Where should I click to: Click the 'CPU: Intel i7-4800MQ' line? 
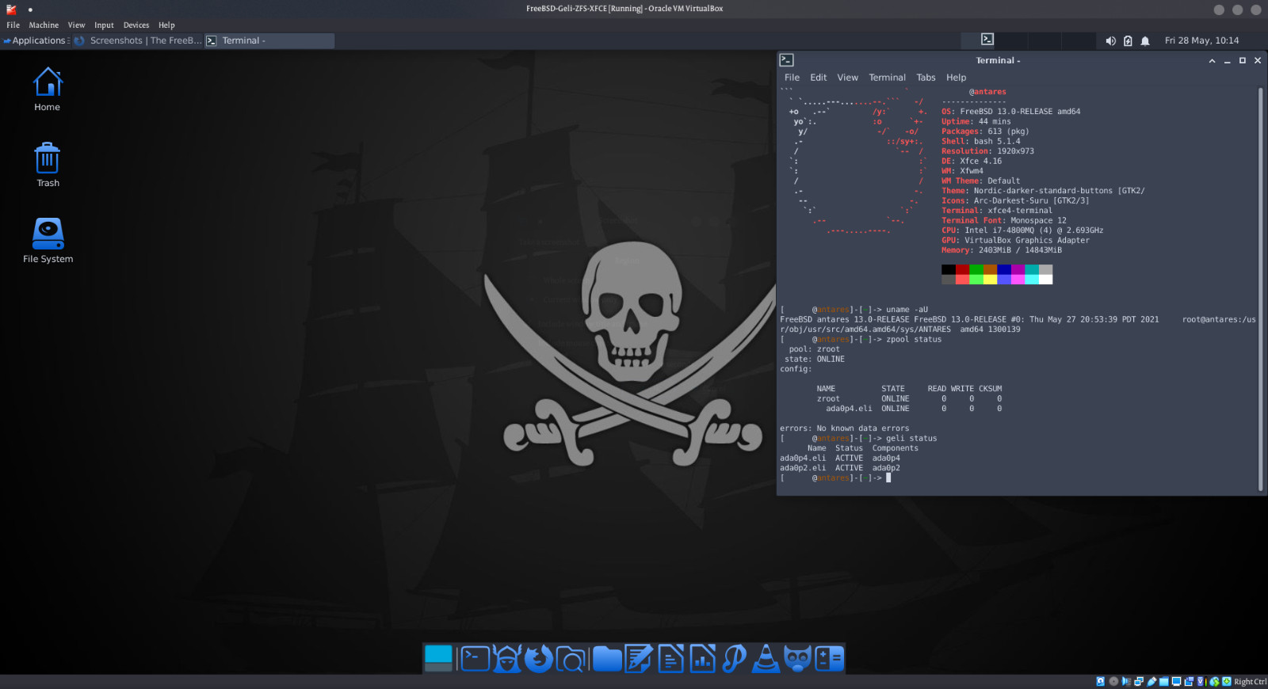point(1022,230)
